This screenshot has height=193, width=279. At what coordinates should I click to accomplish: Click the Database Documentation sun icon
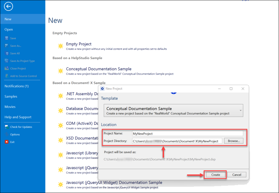point(60,110)
